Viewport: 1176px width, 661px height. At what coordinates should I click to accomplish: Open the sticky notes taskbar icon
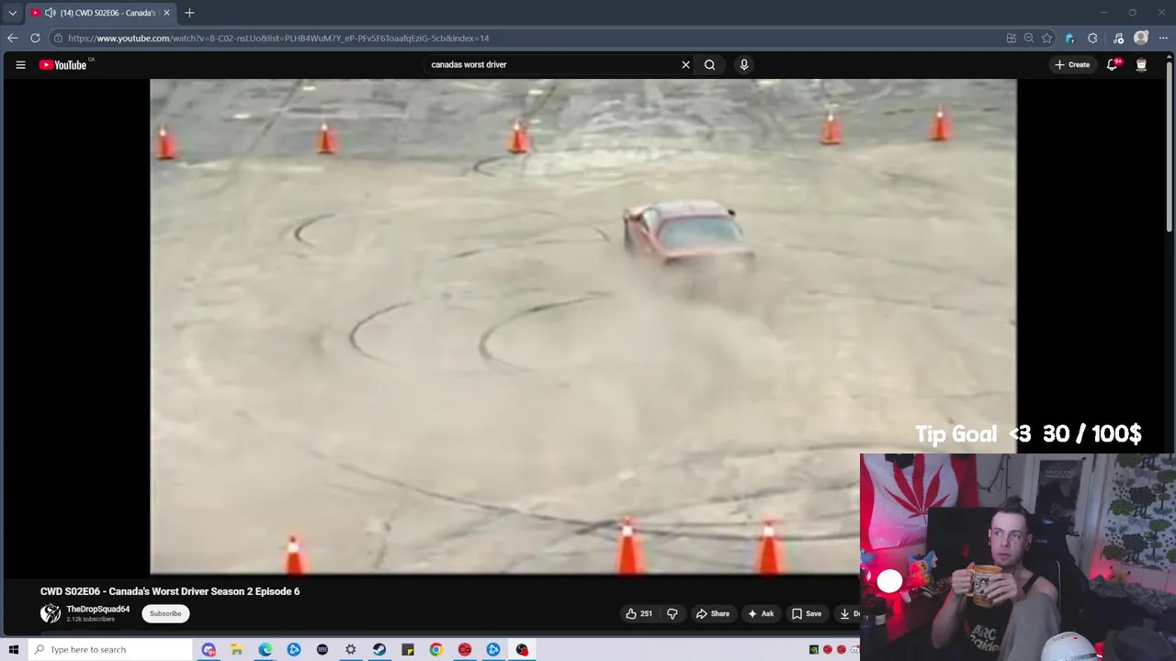(x=408, y=649)
